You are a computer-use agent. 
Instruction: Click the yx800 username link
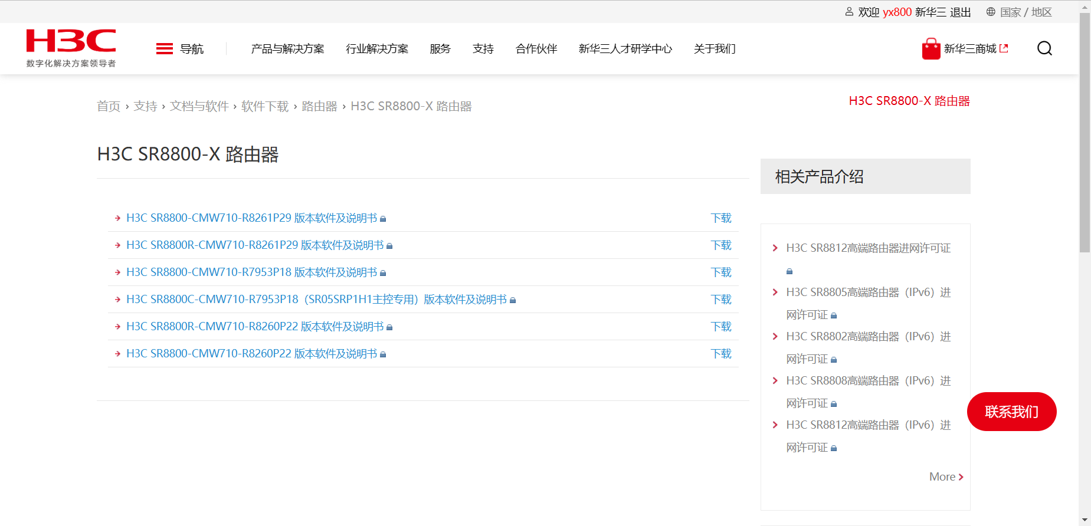(897, 12)
